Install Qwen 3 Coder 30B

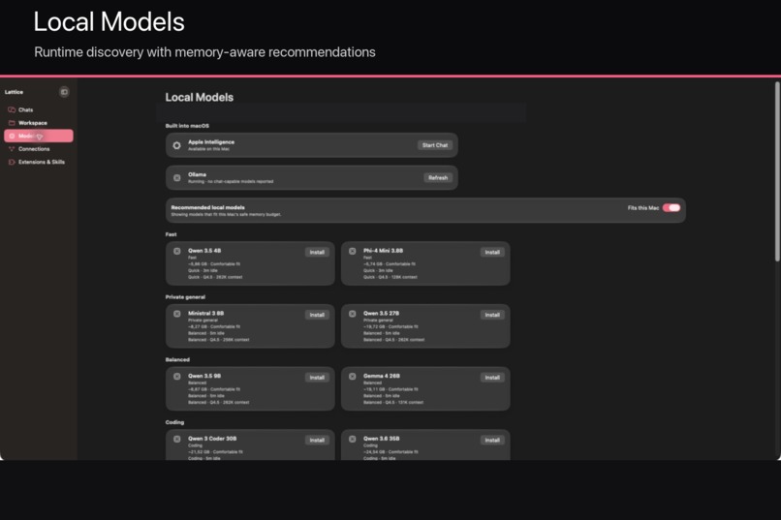(x=317, y=441)
